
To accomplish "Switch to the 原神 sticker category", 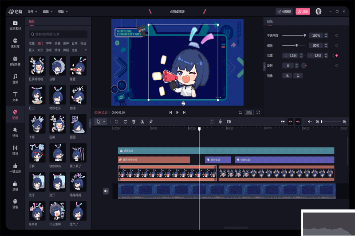I will coord(66,43).
